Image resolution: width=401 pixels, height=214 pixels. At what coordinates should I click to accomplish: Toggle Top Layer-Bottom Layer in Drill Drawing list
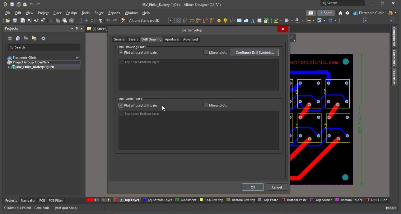point(122,62)
